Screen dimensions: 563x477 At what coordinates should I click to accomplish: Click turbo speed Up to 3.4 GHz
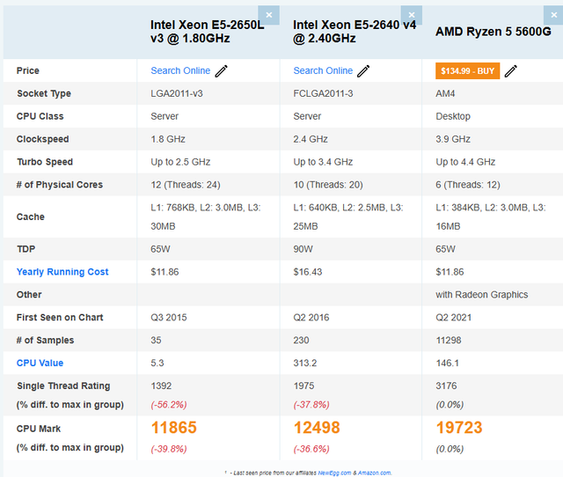[323, 162]
